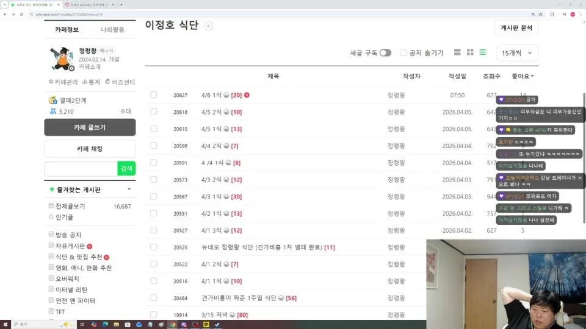Open post 4/6 1식
586x329 pixels.
(212, 95)
